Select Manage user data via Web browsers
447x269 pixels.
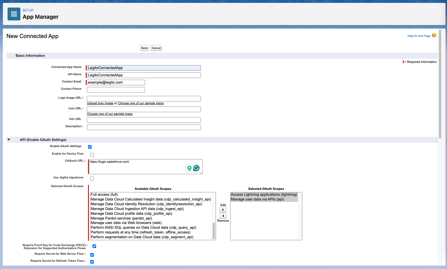click(151, 223)
